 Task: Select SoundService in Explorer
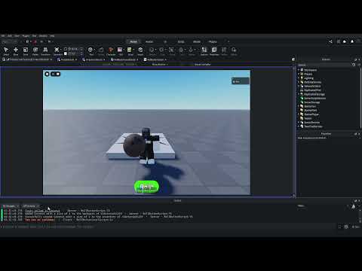click(311, 122)
